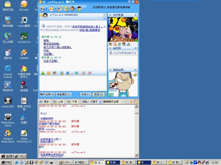The image size is (221, 165).
Task: Click the send picture icon above input box
Action: [x=62, y=73]
